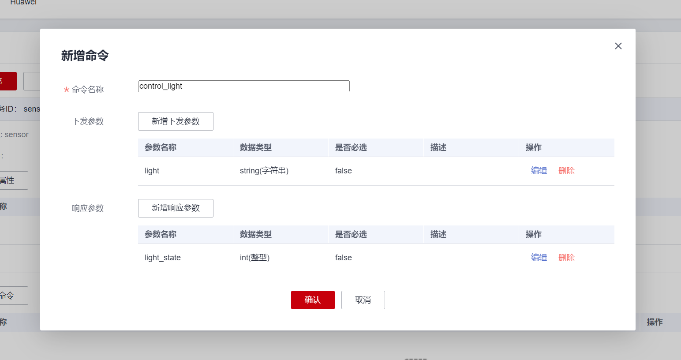Click 数据类型 header in the 响应参数 table
Viewport: 681px width, 360px height.
pyautogui.click(x=256, y=234)
